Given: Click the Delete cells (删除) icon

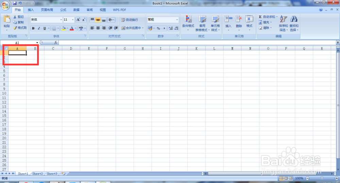Looking at the screenshot, I should point(239,19).
